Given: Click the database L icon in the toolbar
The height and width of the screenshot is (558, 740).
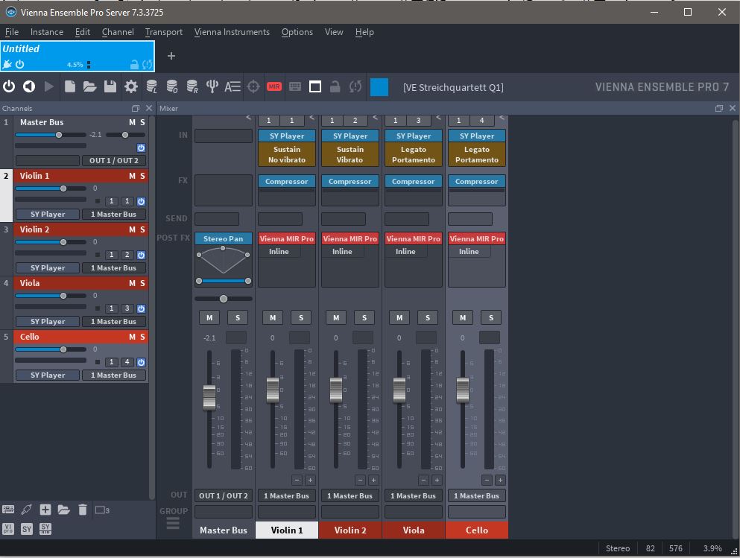Looking at the screenshot, I should coord(151,86).
